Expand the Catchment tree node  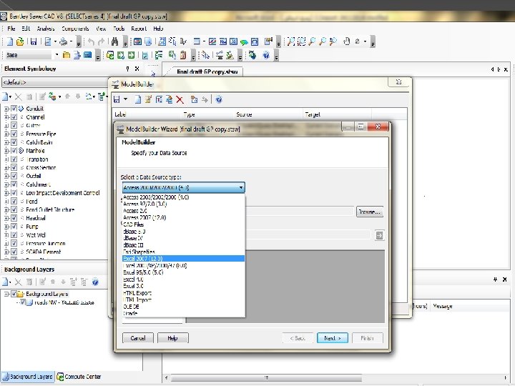point(6,184)
